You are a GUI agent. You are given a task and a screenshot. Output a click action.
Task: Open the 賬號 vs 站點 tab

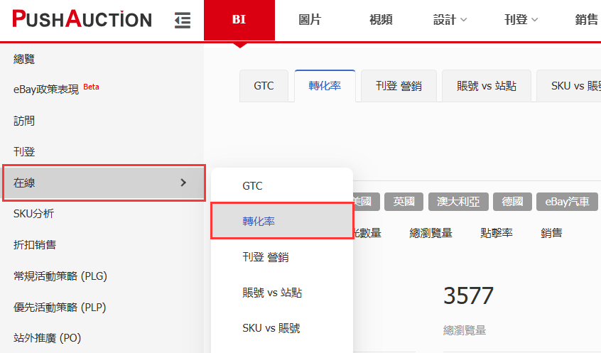tap(487, 86)
